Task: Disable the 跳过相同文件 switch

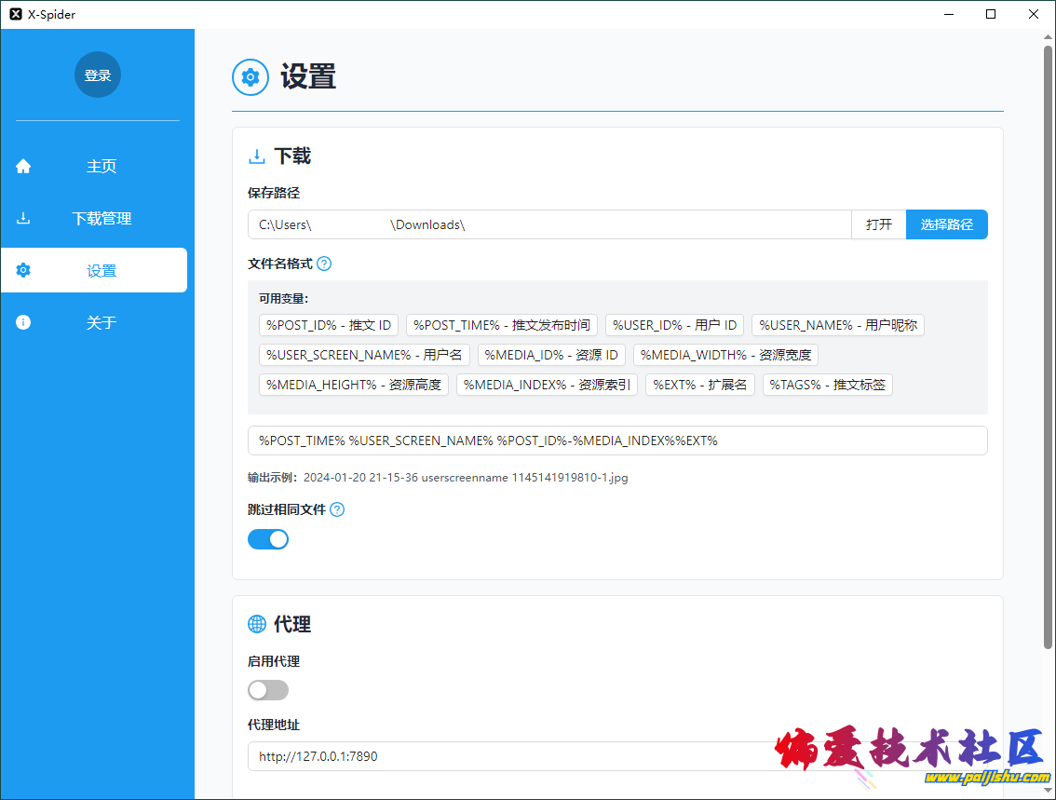Action: point(268,539)
